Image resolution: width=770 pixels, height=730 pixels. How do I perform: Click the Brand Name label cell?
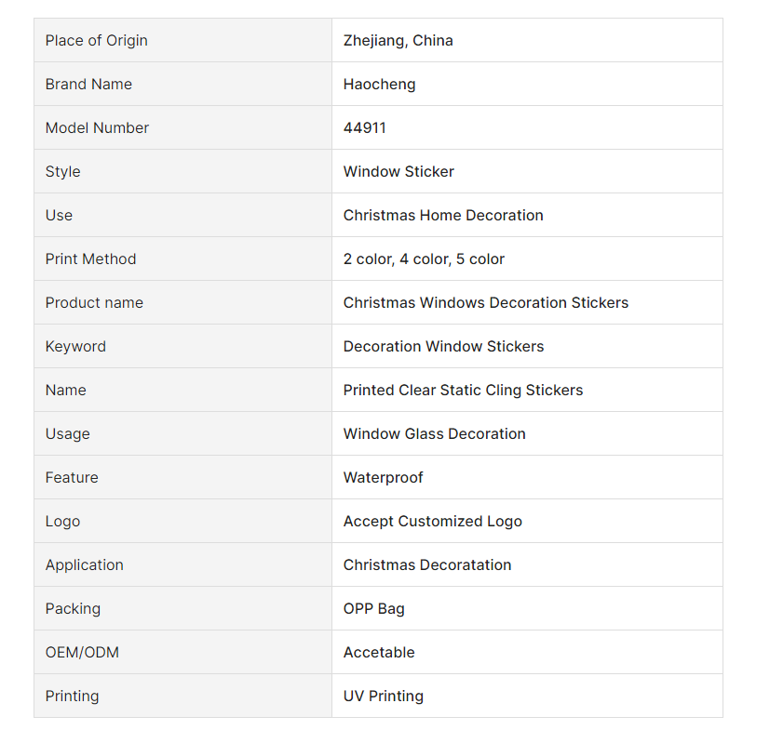[182, 84]
